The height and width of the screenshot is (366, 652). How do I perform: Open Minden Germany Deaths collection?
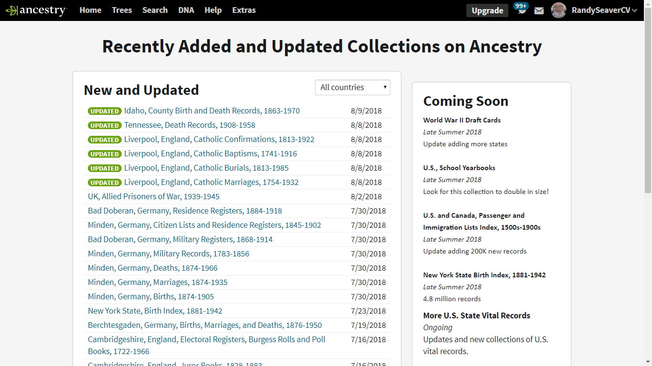[x=152, y=268]
